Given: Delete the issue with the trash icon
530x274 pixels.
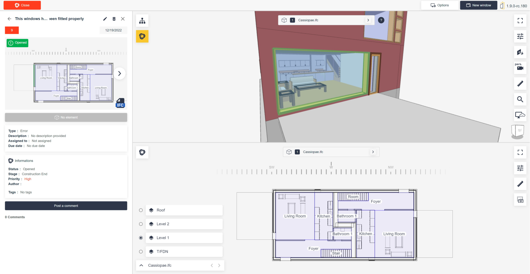Looking at the screenshot, I should [114, 19].
